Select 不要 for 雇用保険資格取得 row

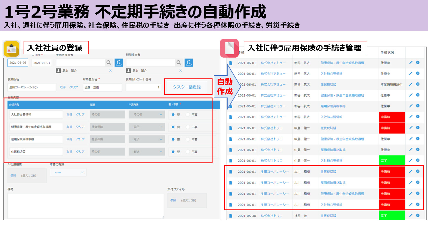(x=188, y=140)
